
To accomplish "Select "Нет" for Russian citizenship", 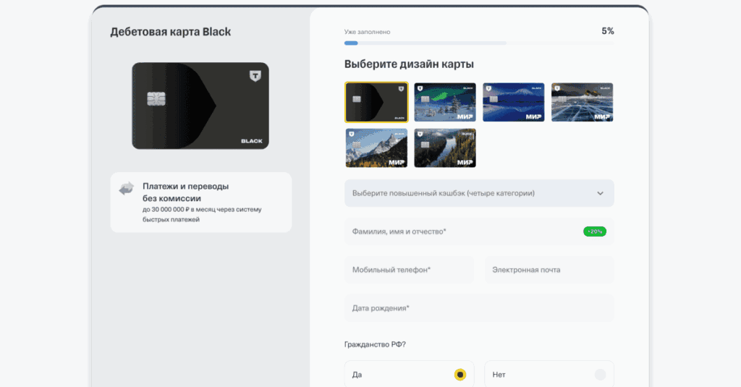I will (599, 375).
